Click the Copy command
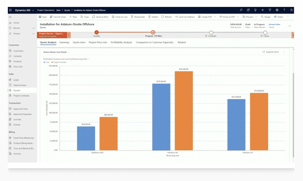 [85, 17]
